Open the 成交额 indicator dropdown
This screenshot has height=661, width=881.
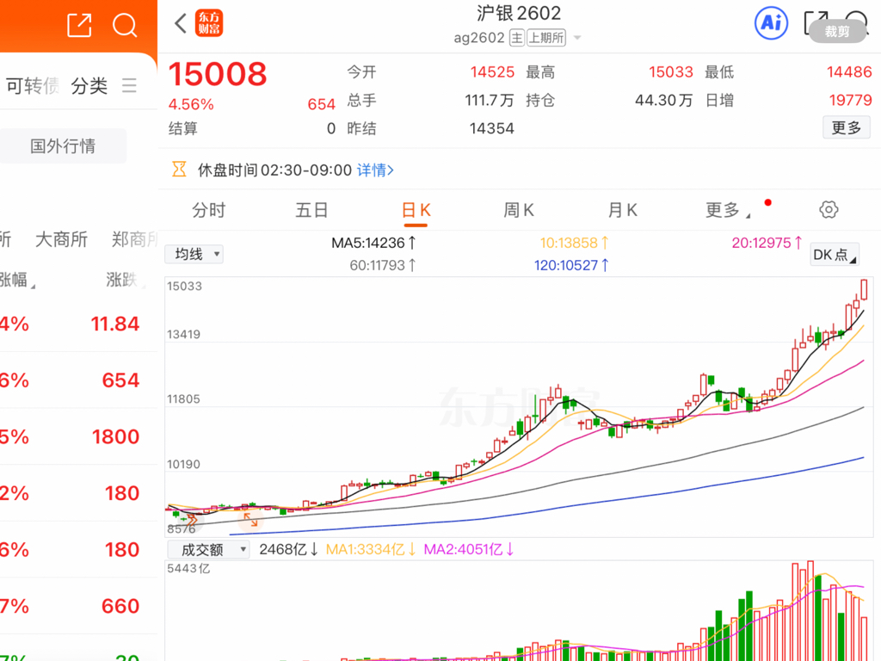click(x=208, y=549)
